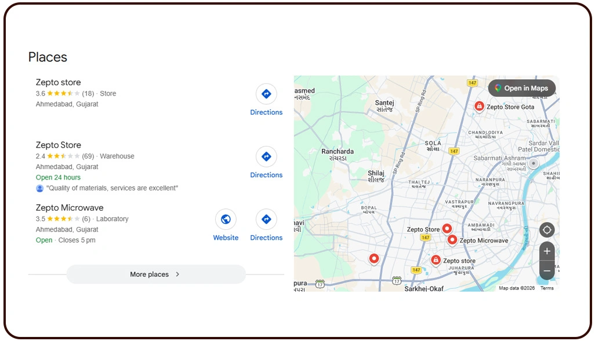Click the quality of materials review quote
Image resolution: width=595 pixels, height=341 pixels.
pyautogui.click(x=110, y=188)
